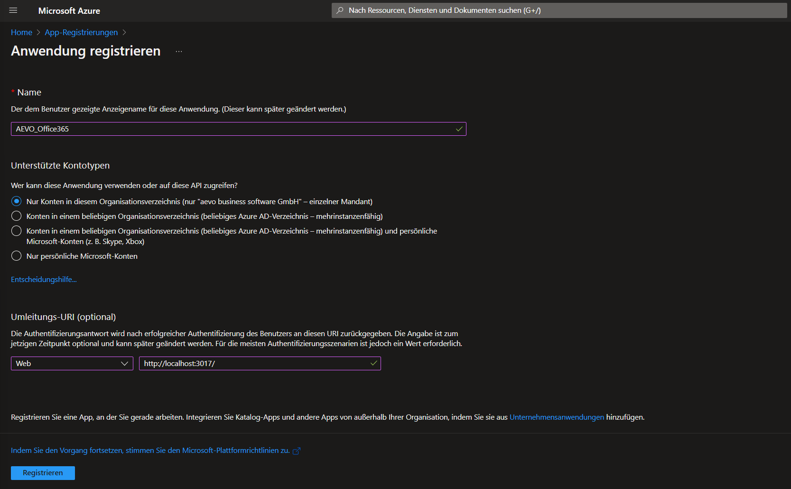
Task: Click the Microsoft Azure logo
Action: click(x=69, y=10)
